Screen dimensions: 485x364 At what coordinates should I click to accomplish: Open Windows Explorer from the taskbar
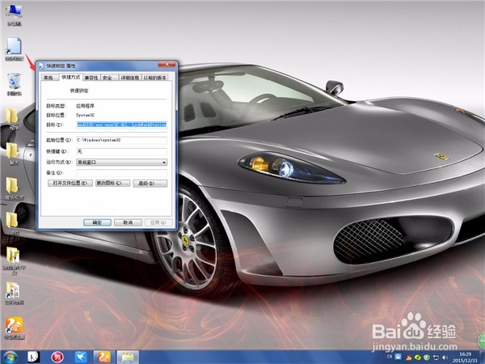(128, 358)
